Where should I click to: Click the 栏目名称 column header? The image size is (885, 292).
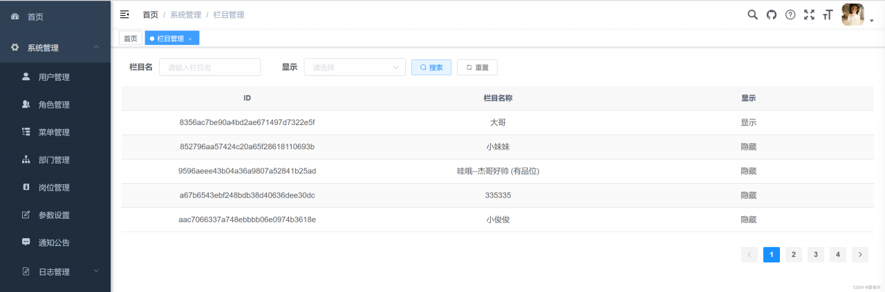coord(498,98)
